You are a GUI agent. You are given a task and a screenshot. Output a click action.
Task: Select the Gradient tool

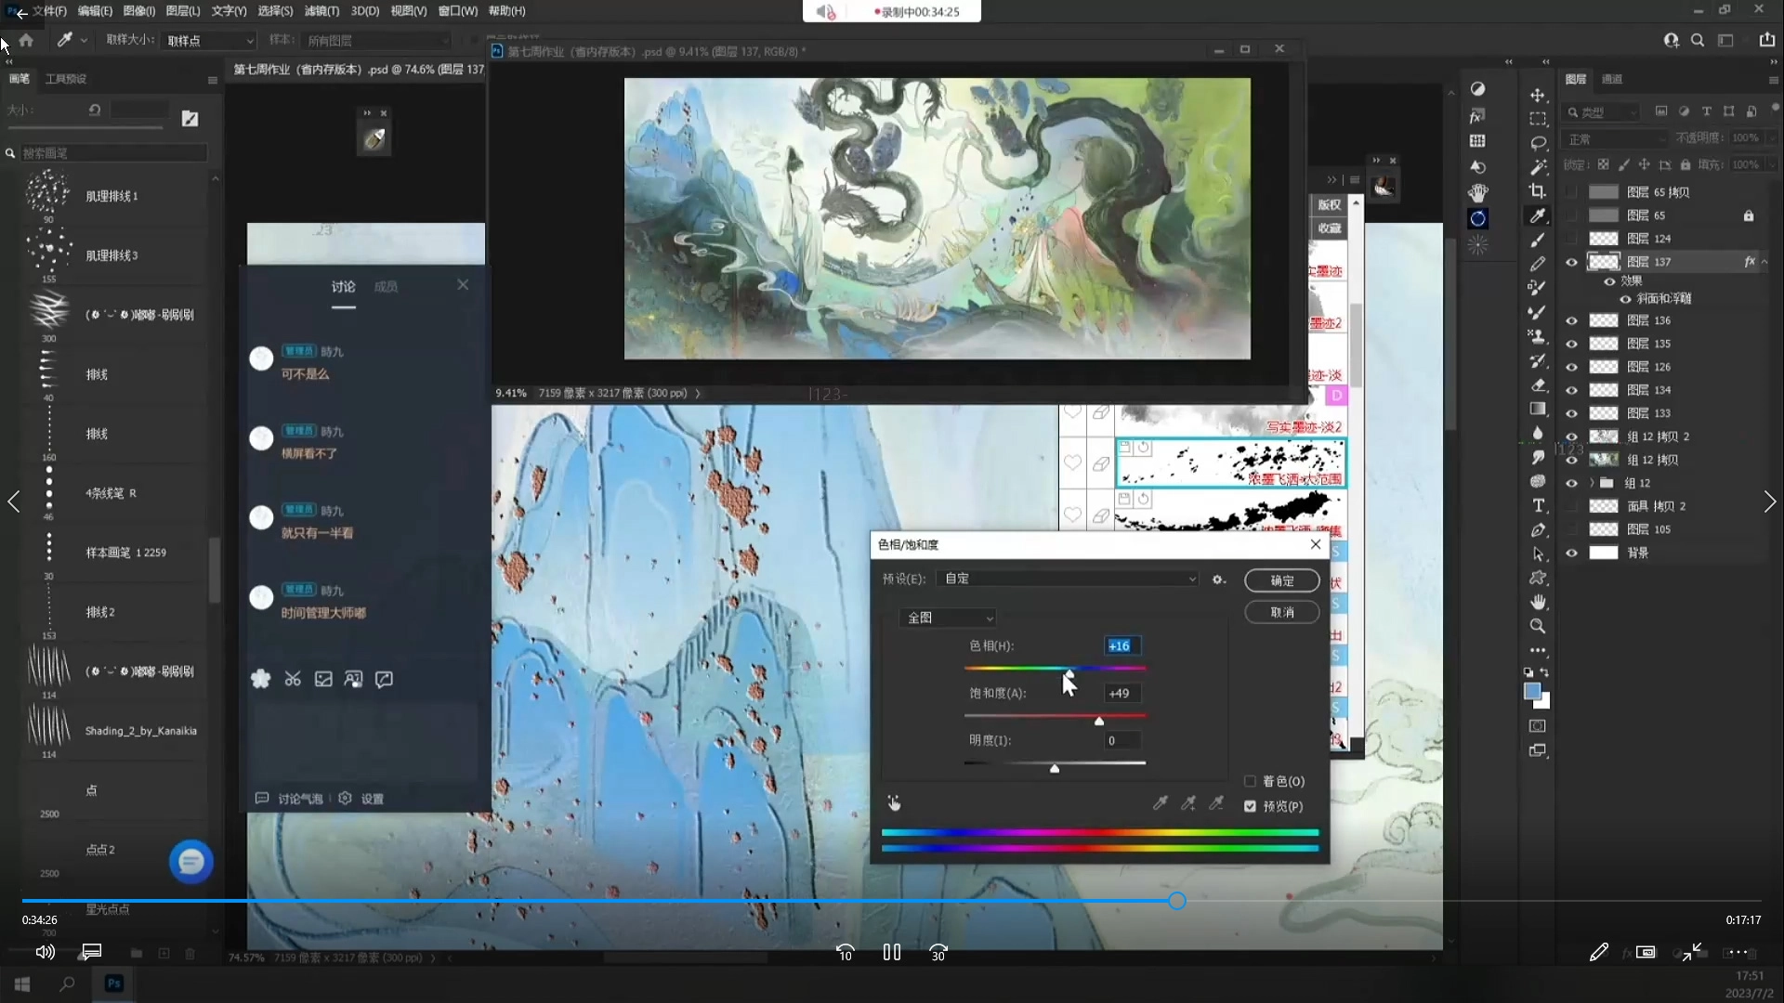tap(1538, 409)
